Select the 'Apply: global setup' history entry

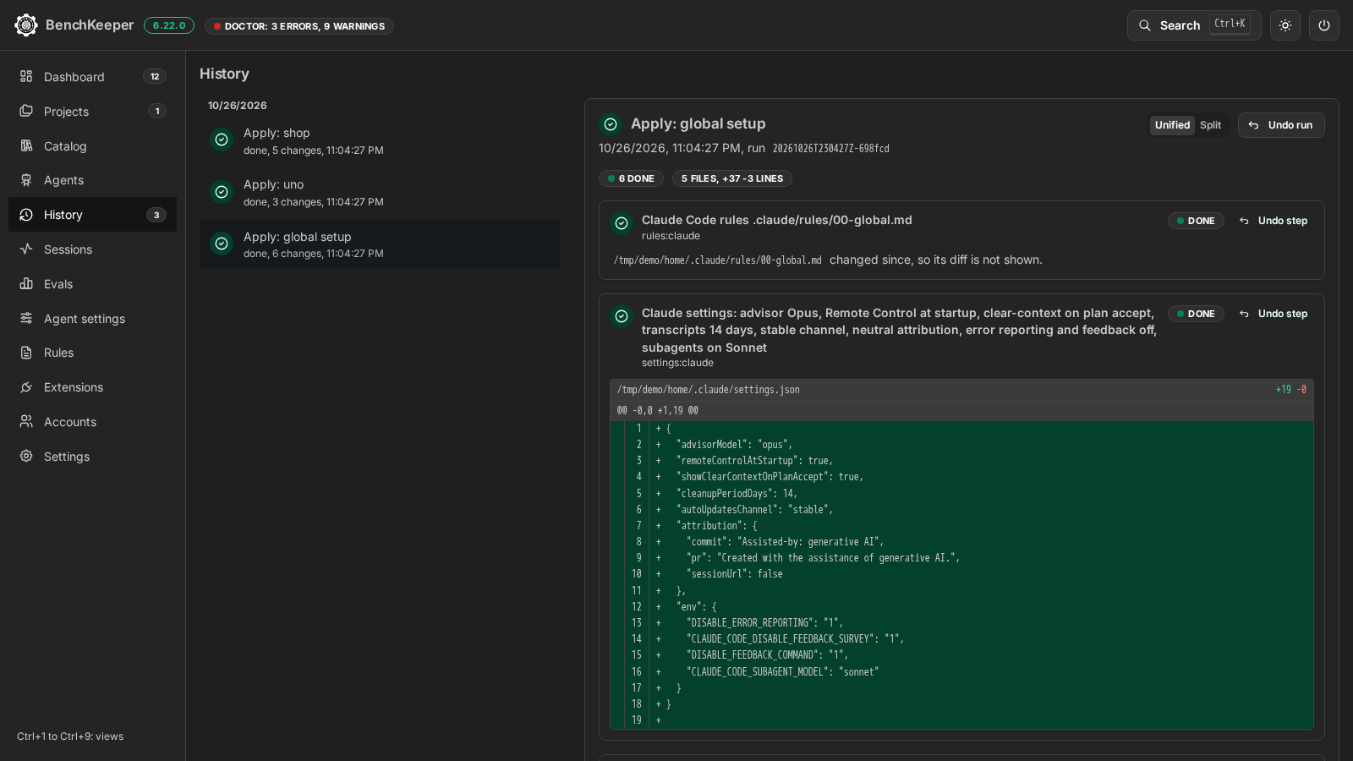point(380,244)
